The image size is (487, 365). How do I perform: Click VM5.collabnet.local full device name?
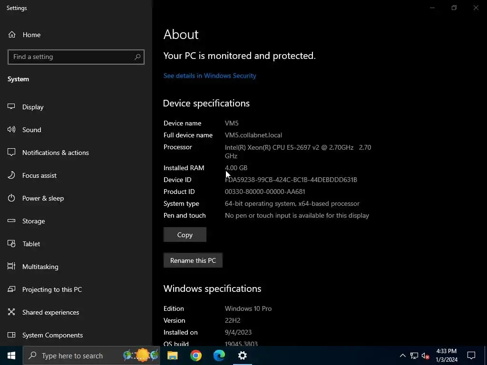(x=253, y=135)
